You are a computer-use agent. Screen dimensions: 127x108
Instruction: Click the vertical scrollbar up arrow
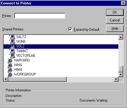(121, 37)
